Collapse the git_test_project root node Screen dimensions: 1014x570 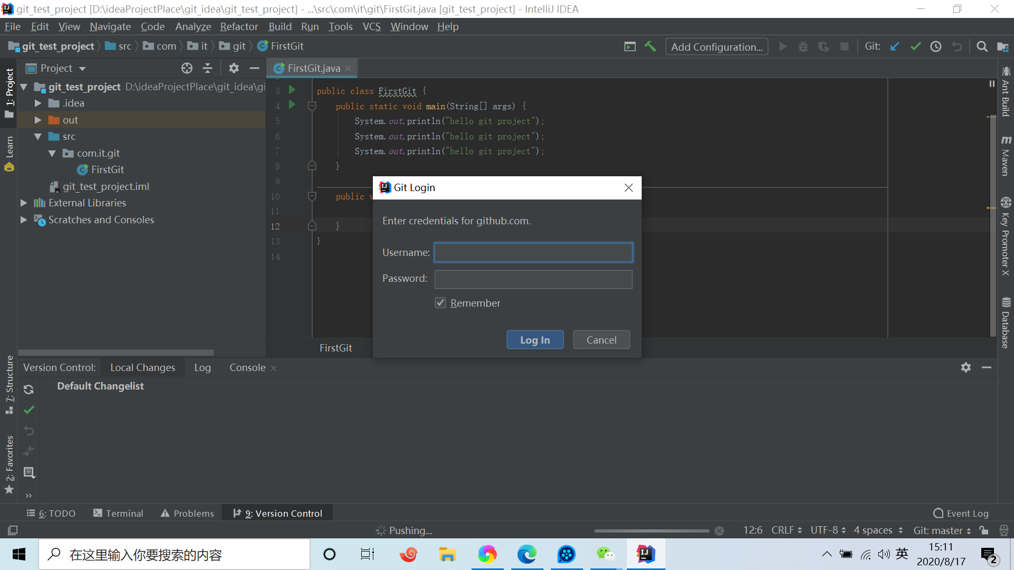[24, 87]
